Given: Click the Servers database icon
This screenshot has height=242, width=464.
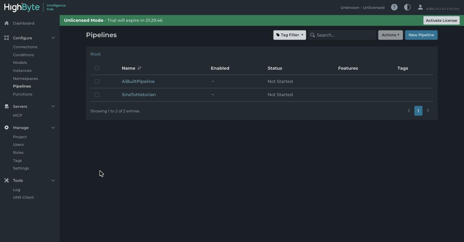Looking at the screenshot, I should [6, 106].
